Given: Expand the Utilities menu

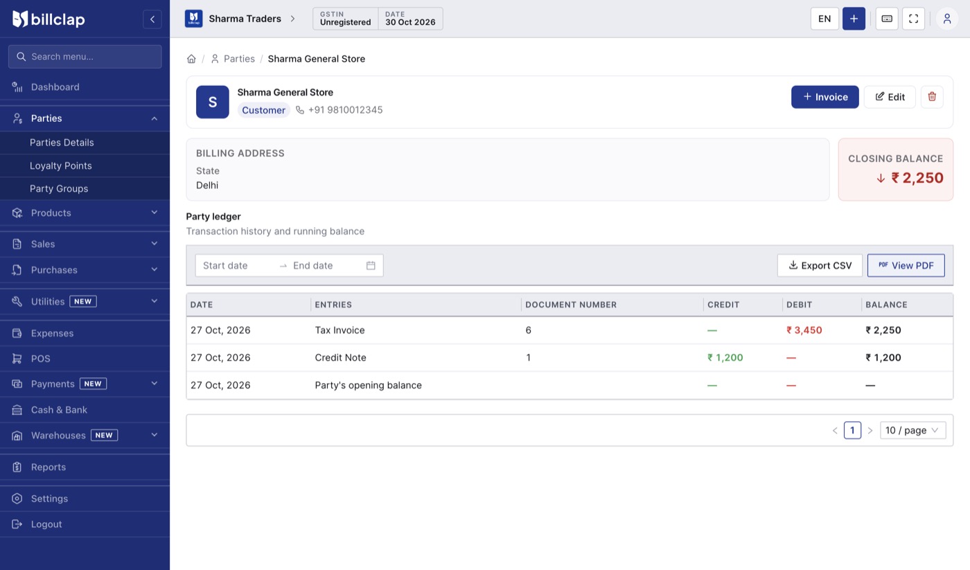Looking at the screenshot, I should click(155, 301).
